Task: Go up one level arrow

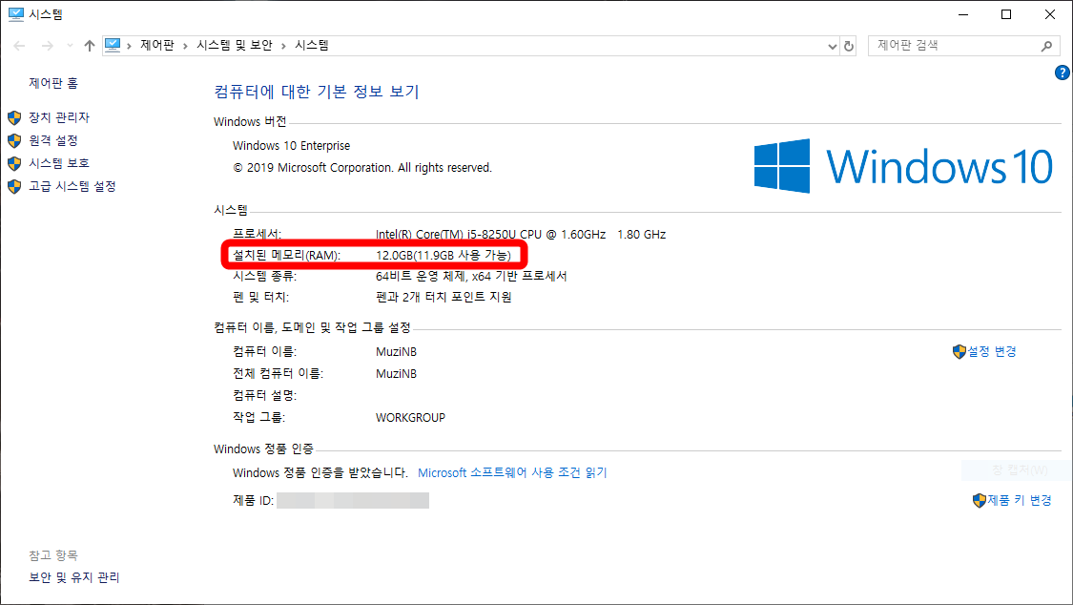Action: 90,46
